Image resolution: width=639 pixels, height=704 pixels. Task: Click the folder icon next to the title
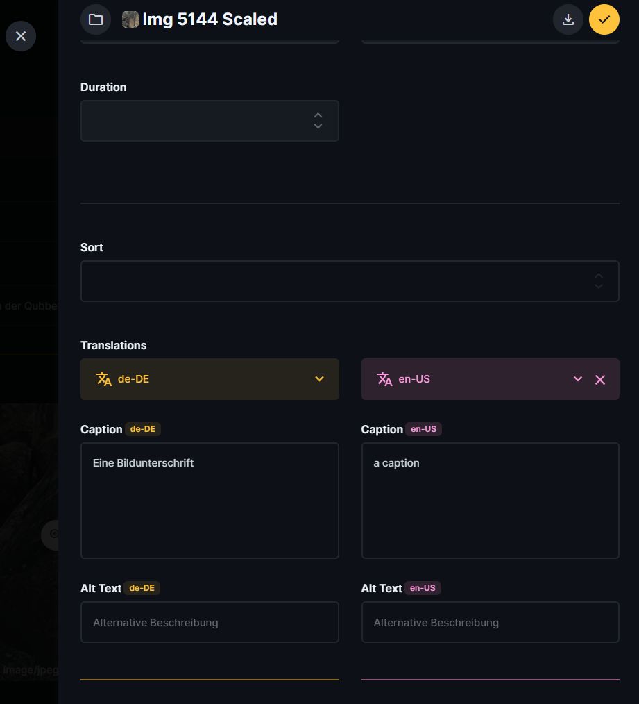coord(96,19)
